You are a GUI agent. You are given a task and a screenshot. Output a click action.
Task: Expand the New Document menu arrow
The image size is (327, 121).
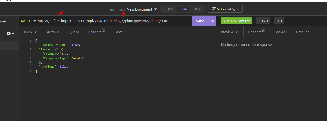[155, 9]
